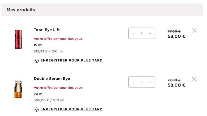This screenshot has width=207, height=116.
Task: Click the 58,00 € price of Total Eye Lift
Action: 176,36
